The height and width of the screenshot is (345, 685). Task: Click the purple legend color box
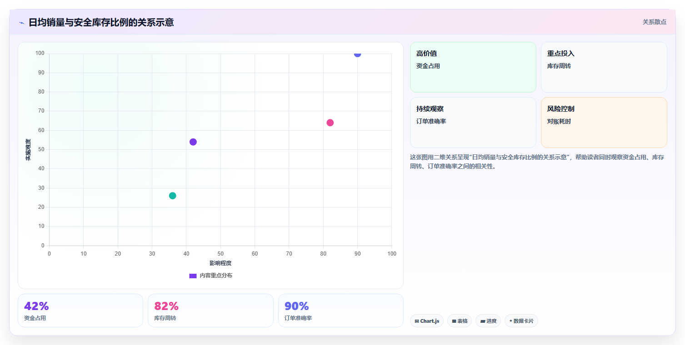click(x=193, y=276)
